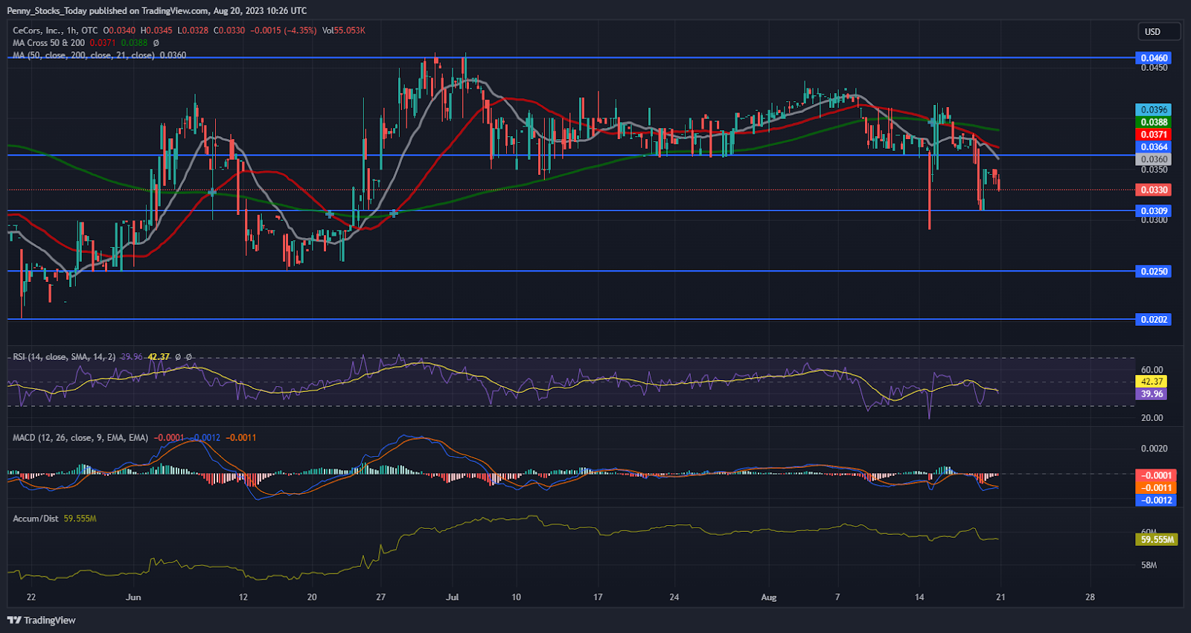Select the CeCors, Inc. symbol legend title
Screen dimensions: 1191x633
click(x=55, y=30)
